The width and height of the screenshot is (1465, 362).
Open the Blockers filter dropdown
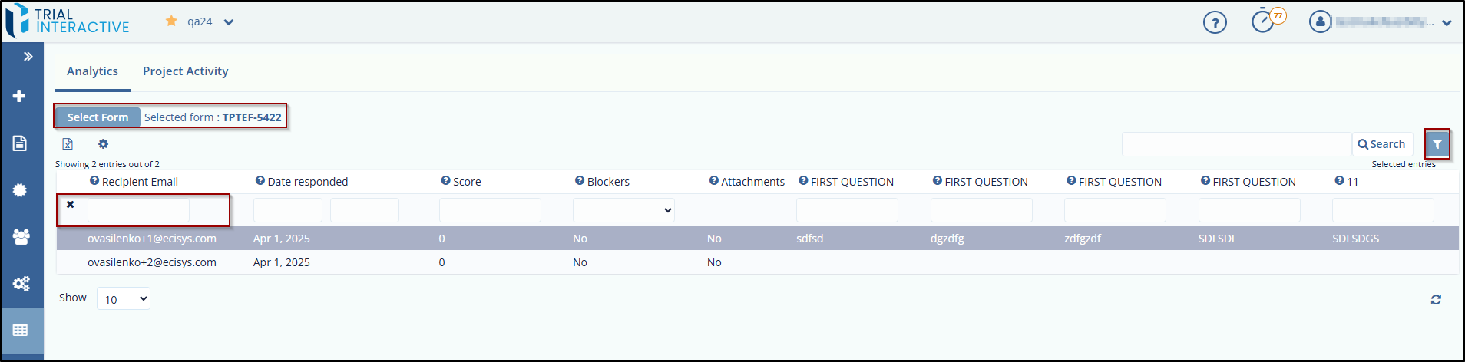tap(623, 210)
